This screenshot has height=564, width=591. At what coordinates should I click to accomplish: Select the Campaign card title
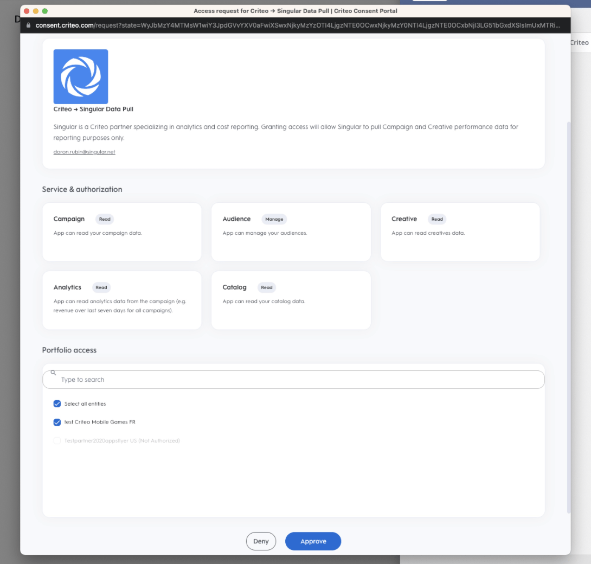click(x=69, y=219)
